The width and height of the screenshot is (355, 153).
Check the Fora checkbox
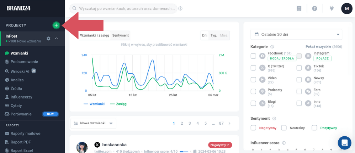coord(299,91)
